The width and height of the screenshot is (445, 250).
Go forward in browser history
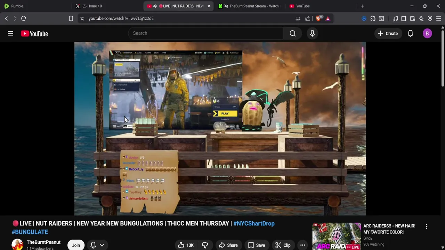click(x=15, y=18)
